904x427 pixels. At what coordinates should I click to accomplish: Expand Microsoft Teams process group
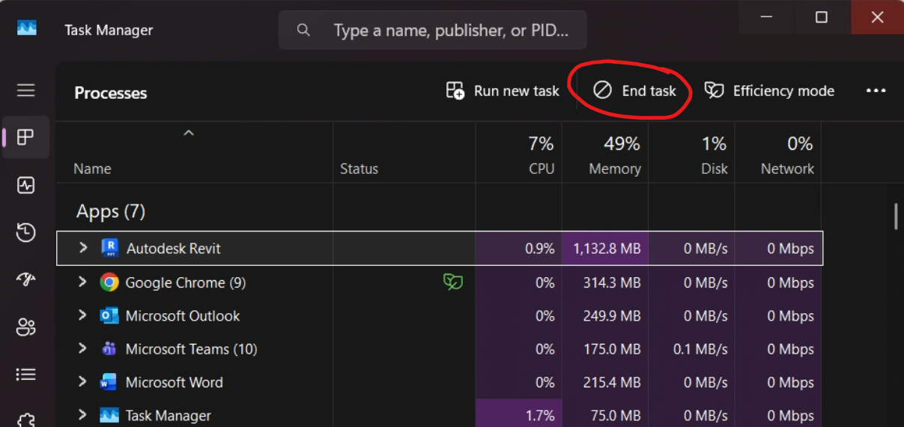point(83,349)
